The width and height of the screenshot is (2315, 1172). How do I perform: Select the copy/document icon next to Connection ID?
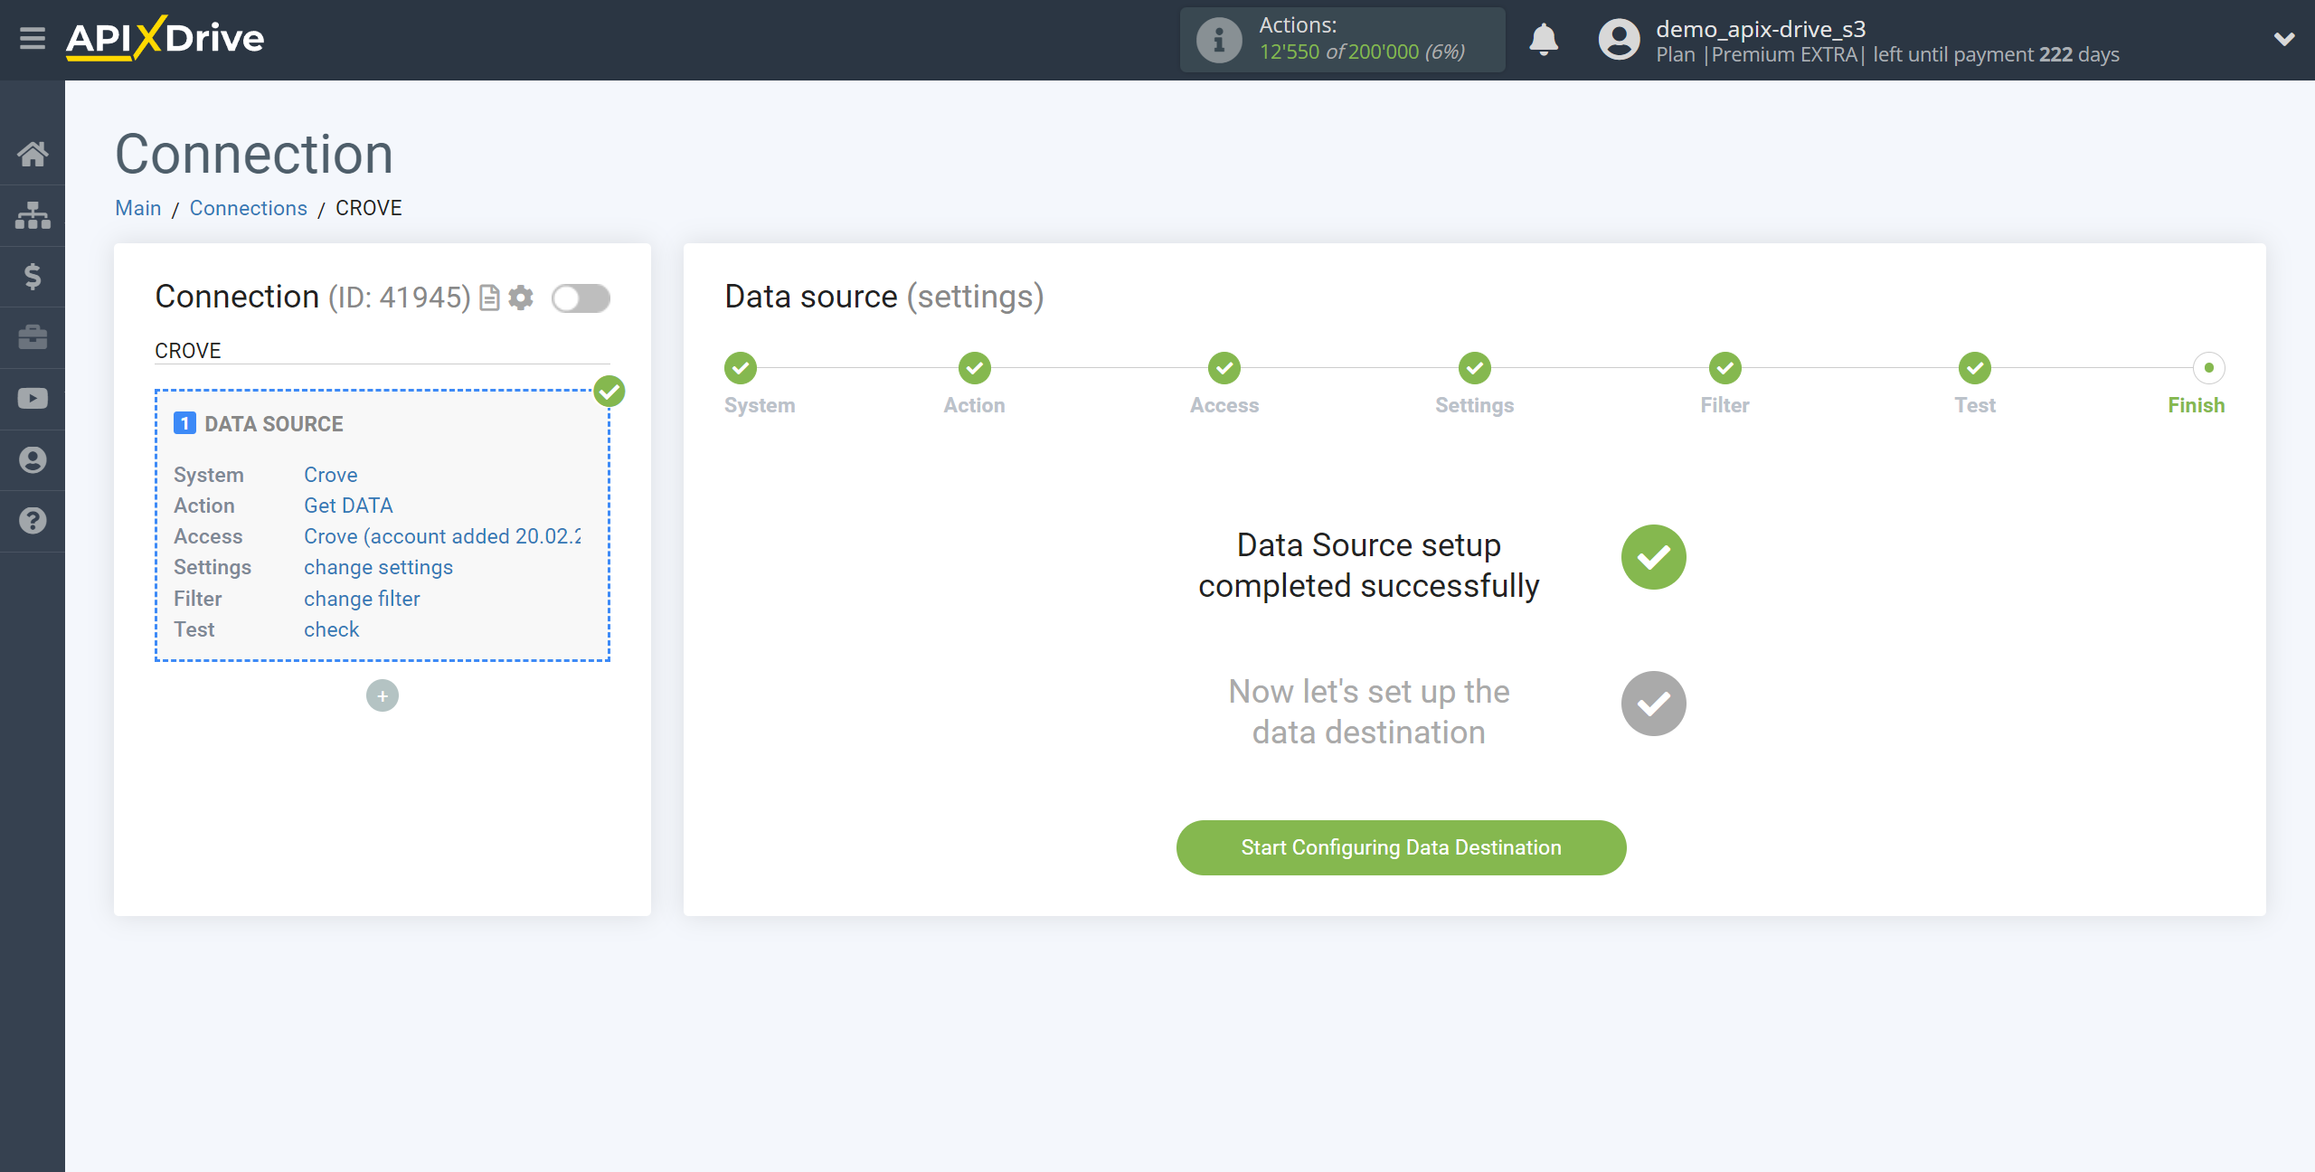click(490, 296)
